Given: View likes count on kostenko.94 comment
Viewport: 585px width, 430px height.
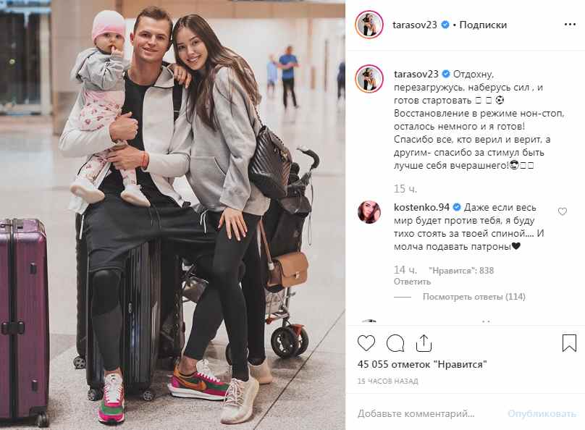Looking at the screenshot, I should click(461, 271).
